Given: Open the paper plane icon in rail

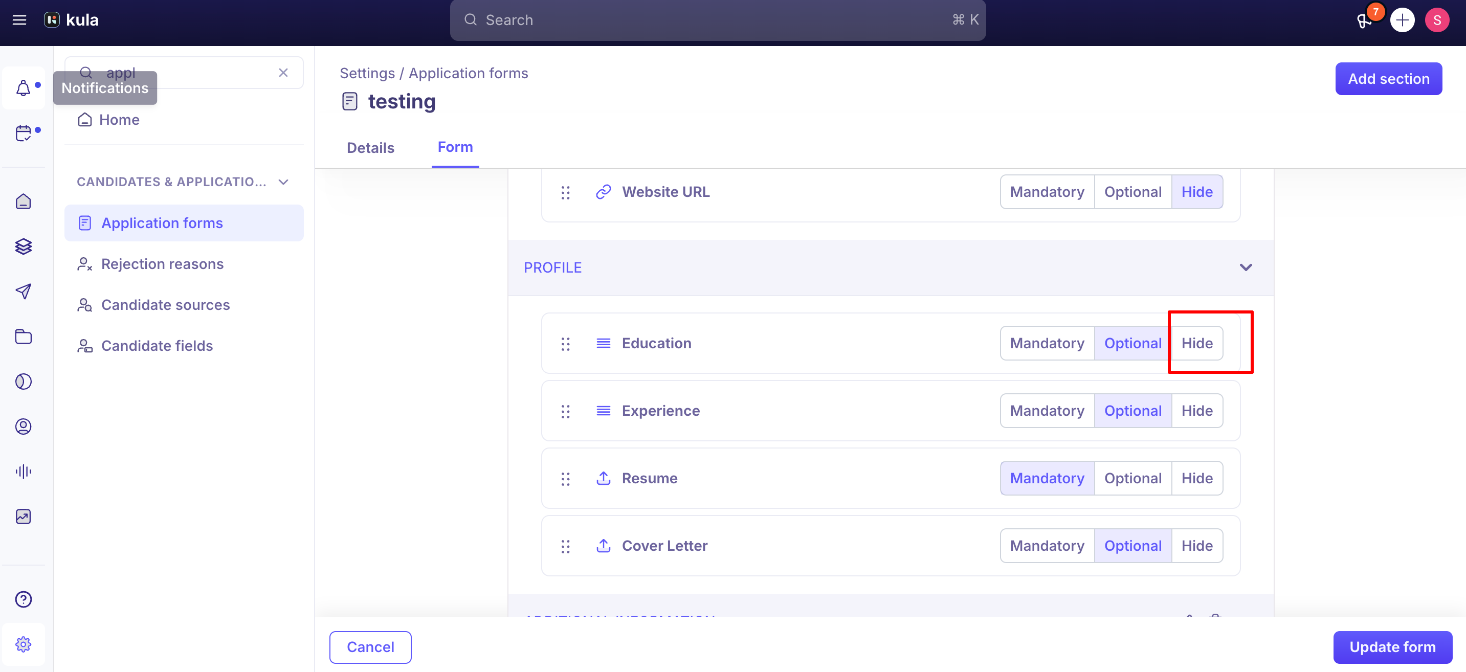Looking at the screenshot, I should pyautogui.click(x=24, y=292).
